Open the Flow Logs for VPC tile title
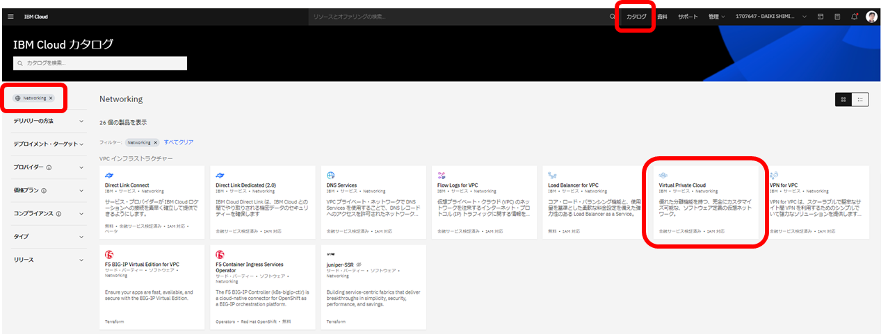881x334 pixels. (x=458, y=185)
